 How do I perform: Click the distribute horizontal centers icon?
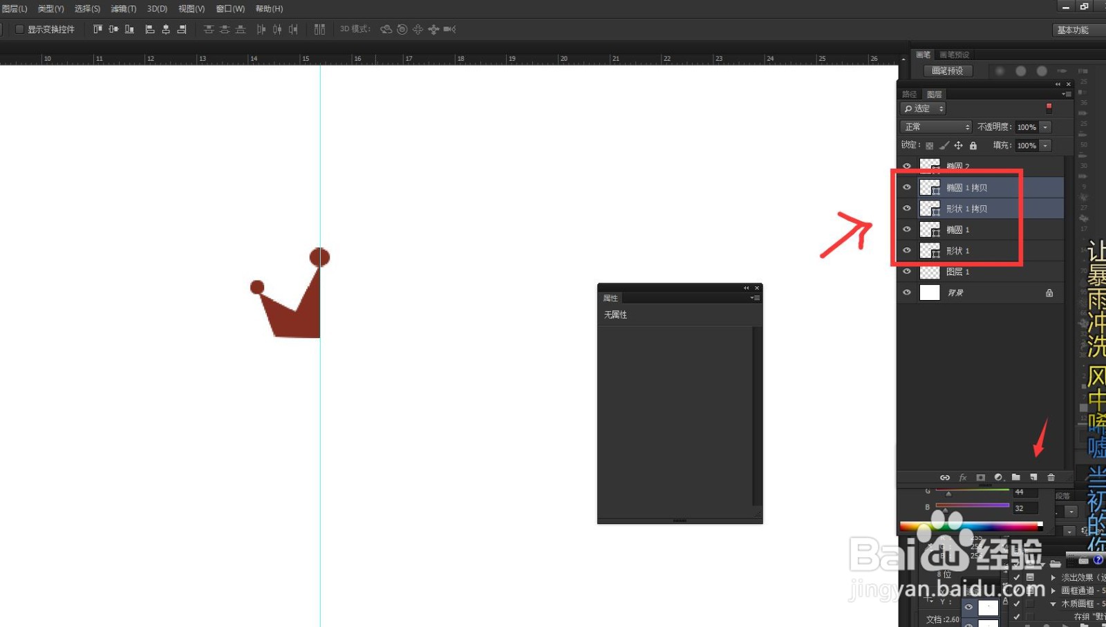(x=277, y=29)
